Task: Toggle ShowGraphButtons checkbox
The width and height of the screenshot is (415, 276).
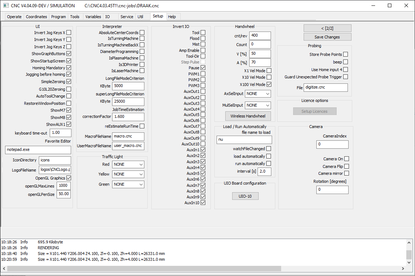Action: point(69,53)
